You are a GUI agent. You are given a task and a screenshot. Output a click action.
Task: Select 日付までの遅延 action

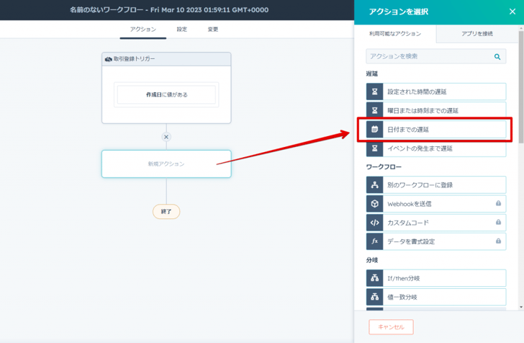coord(436,130)
